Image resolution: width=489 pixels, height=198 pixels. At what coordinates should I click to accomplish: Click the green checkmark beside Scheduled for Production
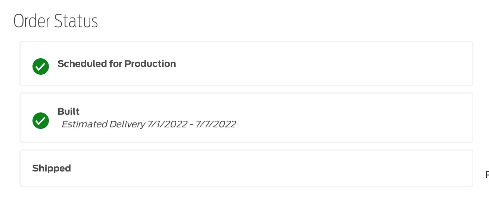pyautogui.click(x=41, y=66)
